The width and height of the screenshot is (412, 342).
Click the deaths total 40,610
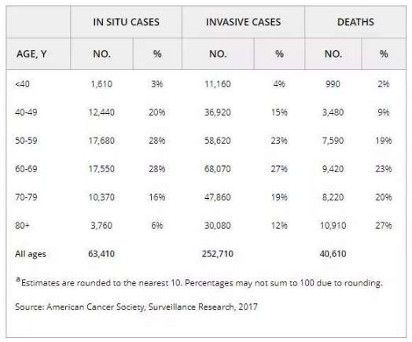click(333, 254)
